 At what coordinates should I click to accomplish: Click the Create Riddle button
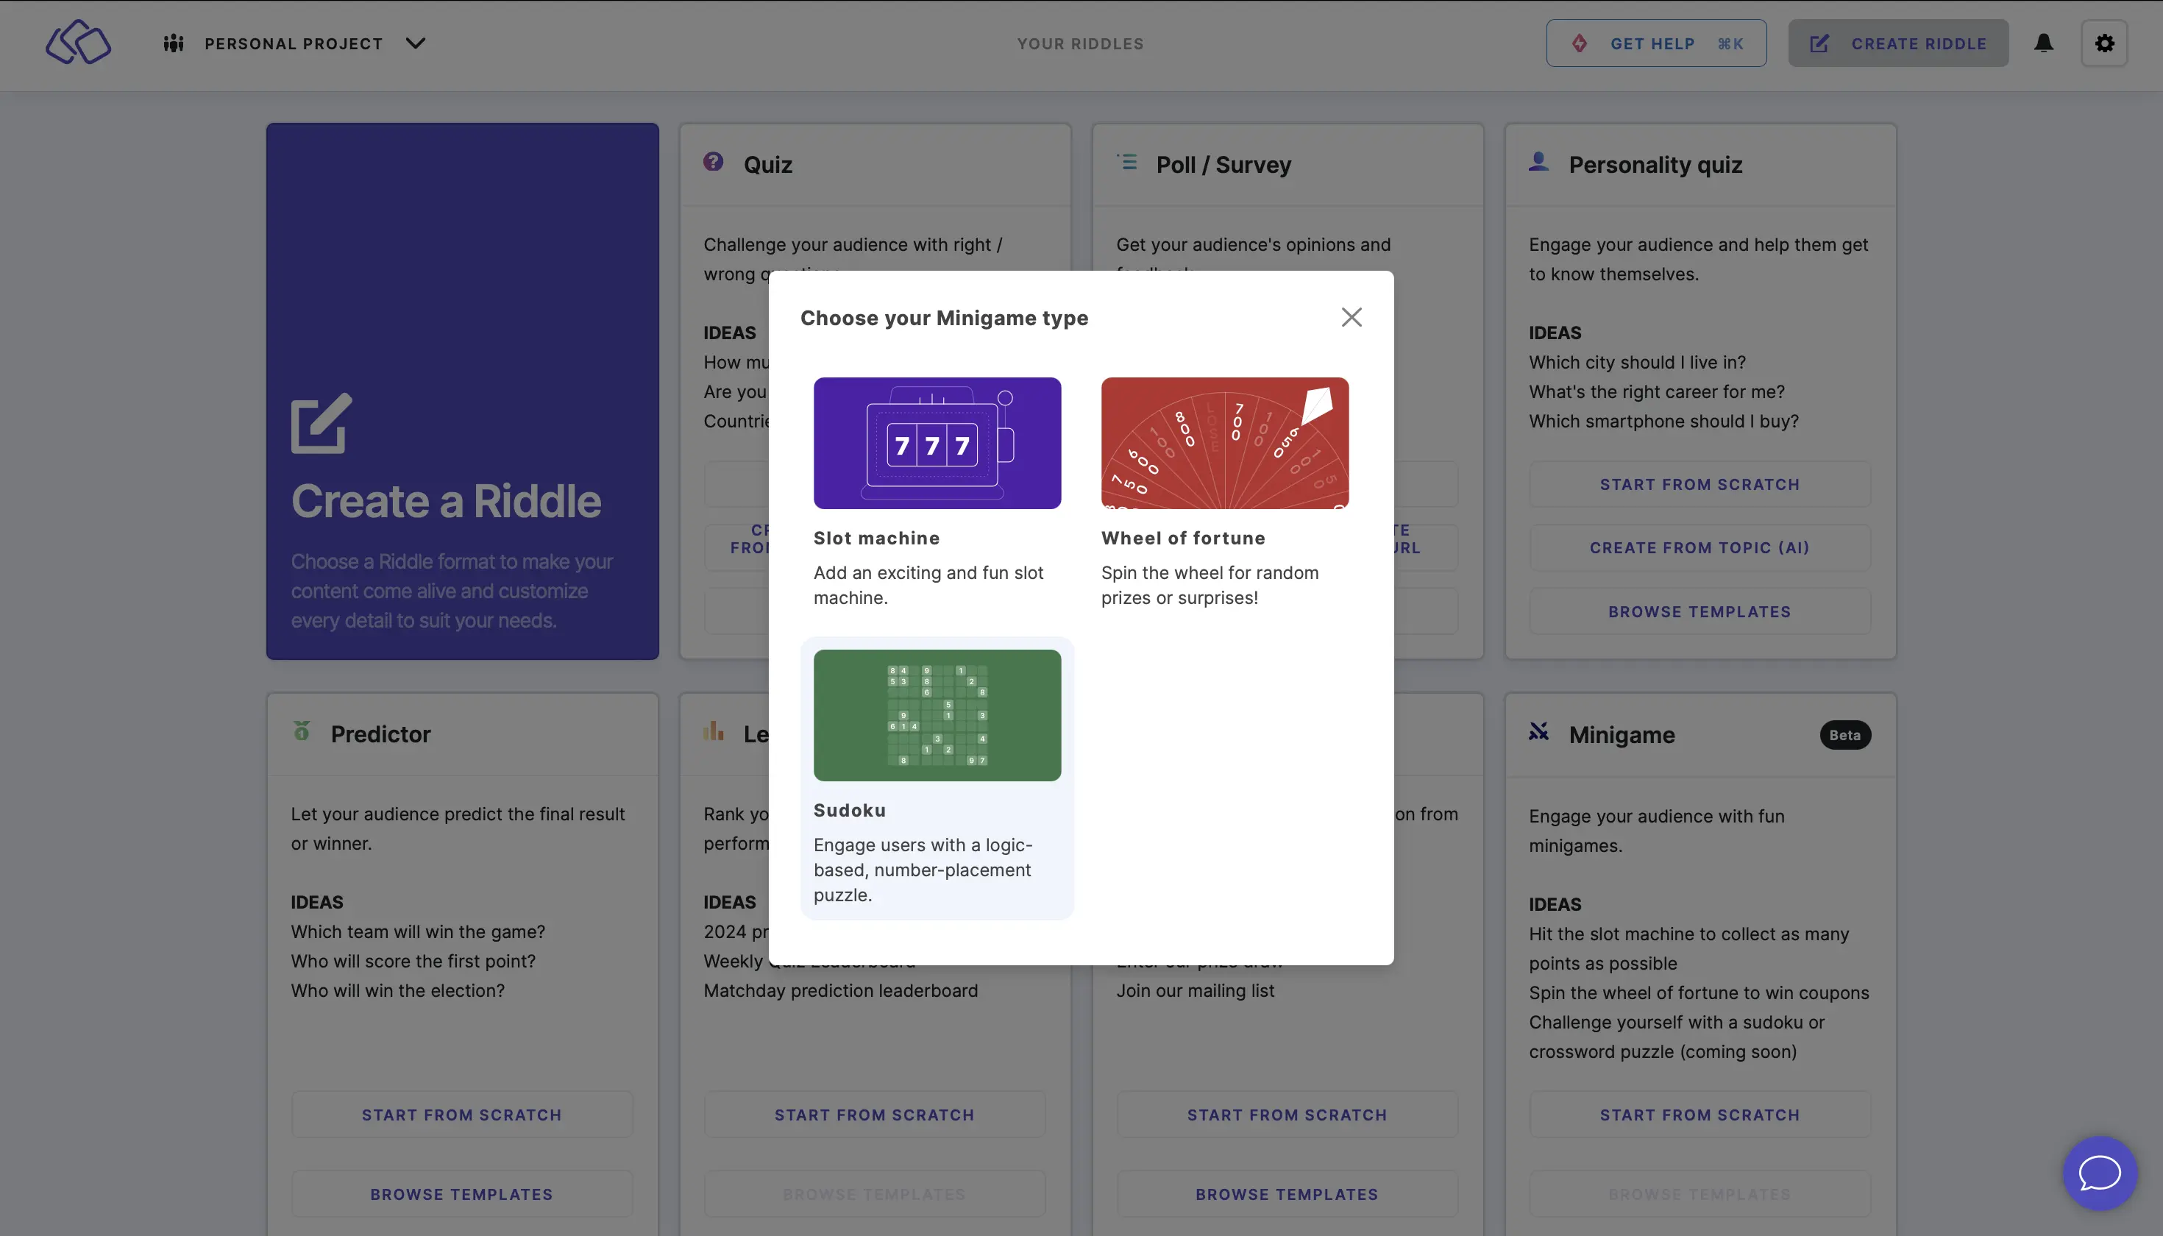[x=1898, y=43]
